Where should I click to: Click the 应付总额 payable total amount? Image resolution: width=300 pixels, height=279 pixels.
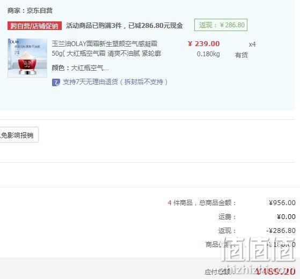pyautogui.click(x=275, y=272)
